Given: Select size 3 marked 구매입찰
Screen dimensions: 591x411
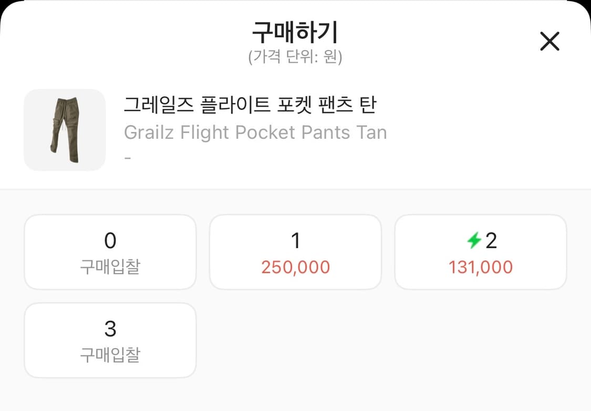Looking at the screenshot, I should (110, 340).
